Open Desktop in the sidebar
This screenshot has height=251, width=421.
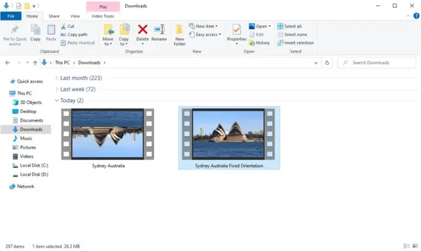point(25,111)
